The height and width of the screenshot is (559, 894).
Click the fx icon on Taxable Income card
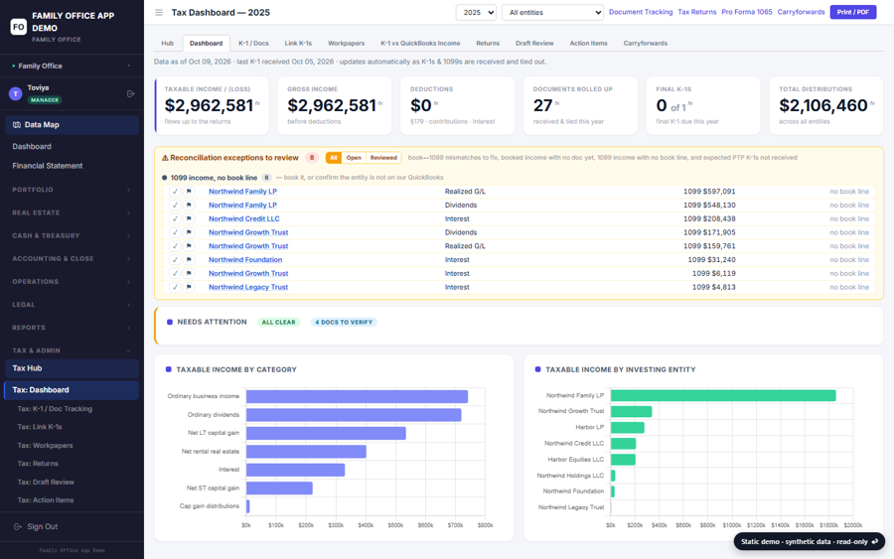257,103
